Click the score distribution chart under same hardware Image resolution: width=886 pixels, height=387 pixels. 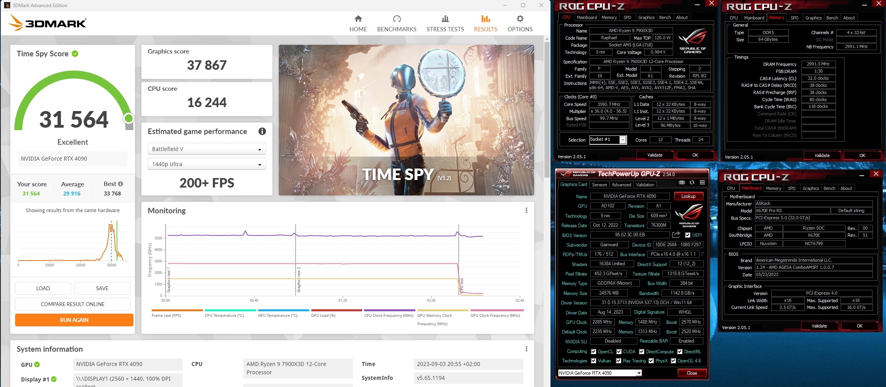tap(73, 244)
